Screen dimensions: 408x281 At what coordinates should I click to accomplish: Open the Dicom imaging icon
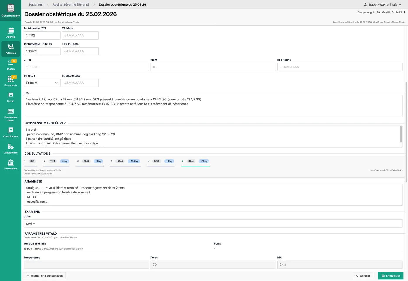(11, 95)
